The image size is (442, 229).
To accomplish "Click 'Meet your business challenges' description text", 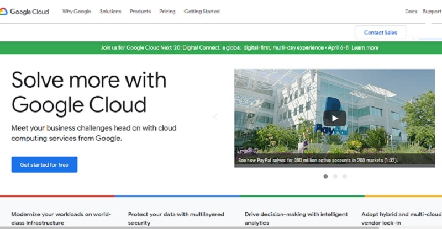I will [x=94, y=133].
